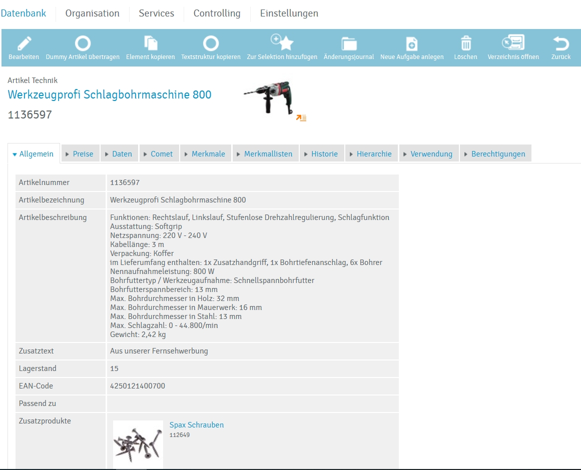
Task: Open the Organisation menu
Action: (92, 13)
